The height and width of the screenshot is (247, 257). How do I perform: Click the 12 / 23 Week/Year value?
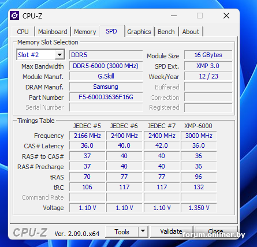coord(208,76)
